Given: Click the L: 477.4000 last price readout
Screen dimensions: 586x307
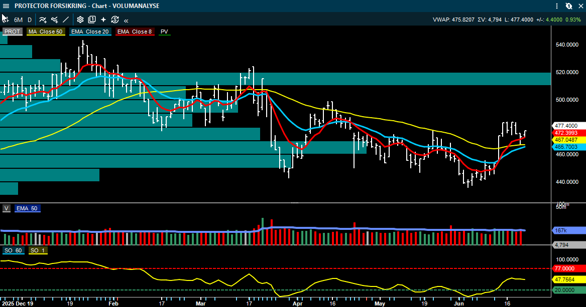Looking at the screenshot, I should point(519,20).
